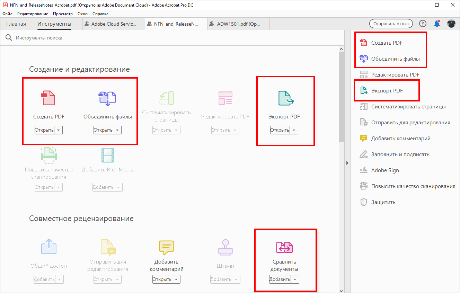Image resolution: width=460 pixels, height=293 pixels.
Task: Click Добавить button under Сравнить документы
Action: [280, 279]
